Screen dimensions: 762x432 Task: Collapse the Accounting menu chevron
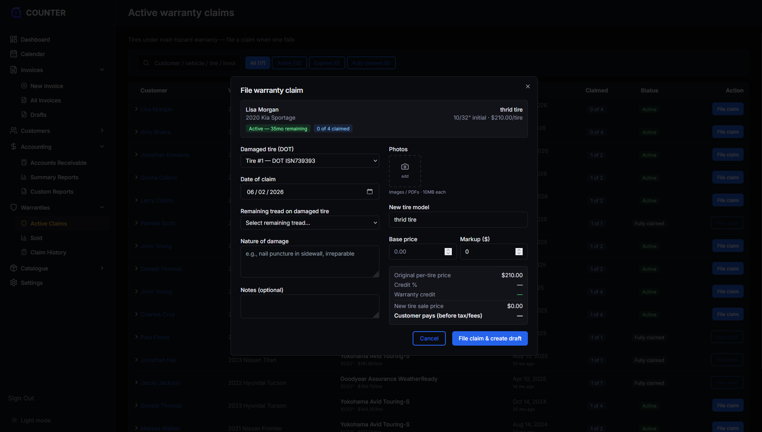coord(102,146)
